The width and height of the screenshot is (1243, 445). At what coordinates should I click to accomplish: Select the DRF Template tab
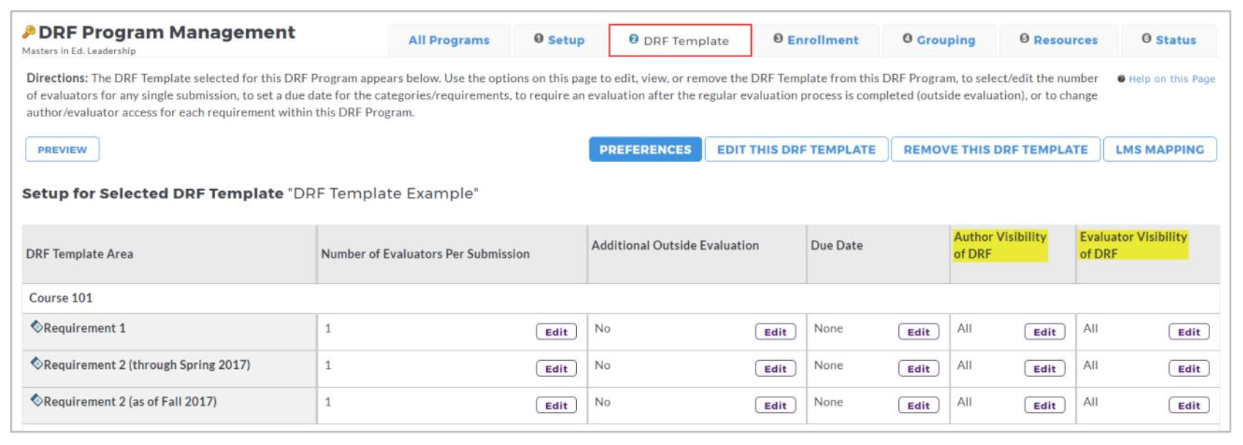tap(679, 40)
